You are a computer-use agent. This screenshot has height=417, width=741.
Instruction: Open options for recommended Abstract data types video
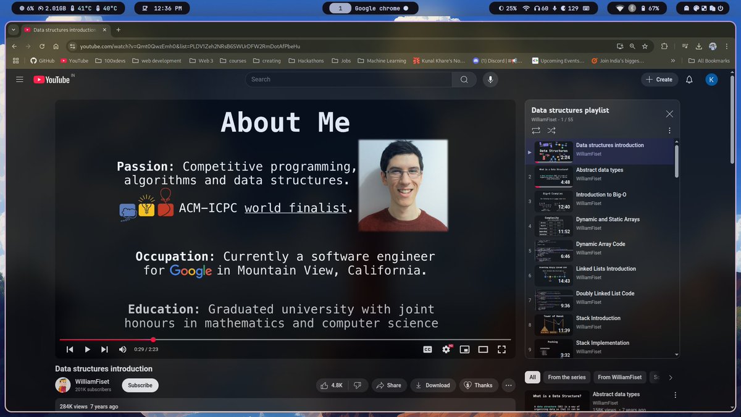675,395
